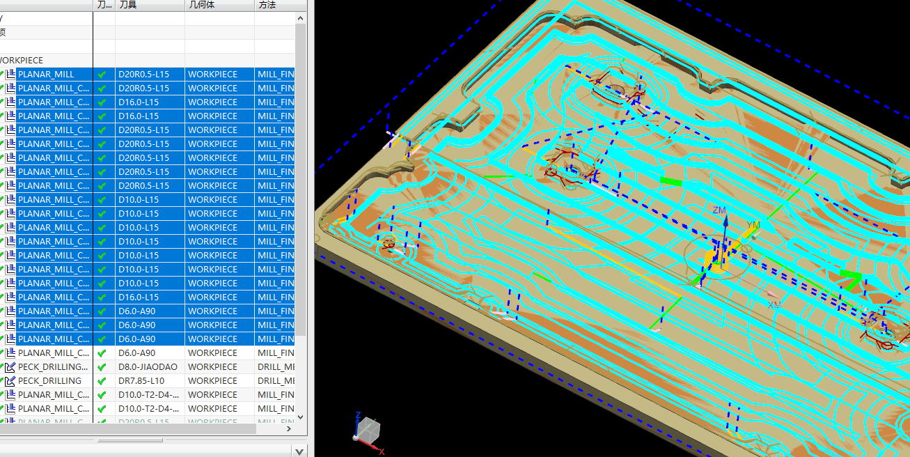Click the DR7.85-L10 tool cell
Image resolution: width=910 pixels, height=457 pixels.
(150, 380)
